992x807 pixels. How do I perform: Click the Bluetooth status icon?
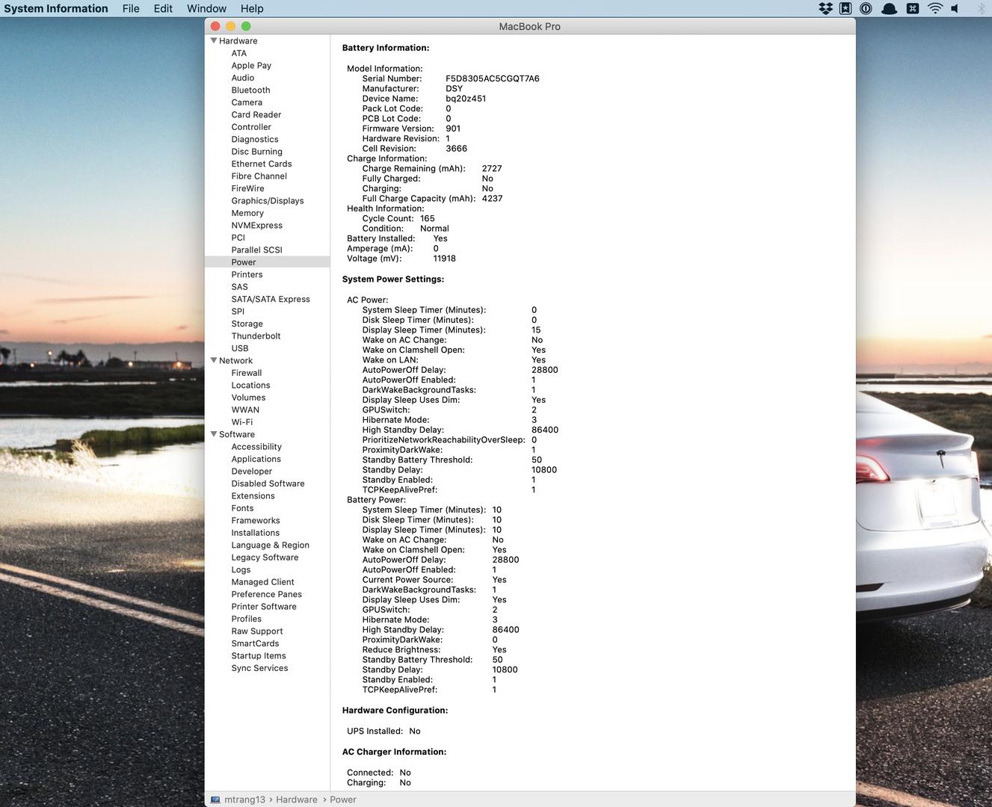(982, 8)
